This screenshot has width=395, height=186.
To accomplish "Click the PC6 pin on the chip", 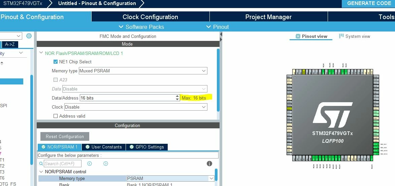I will click(x=376, y=106).
